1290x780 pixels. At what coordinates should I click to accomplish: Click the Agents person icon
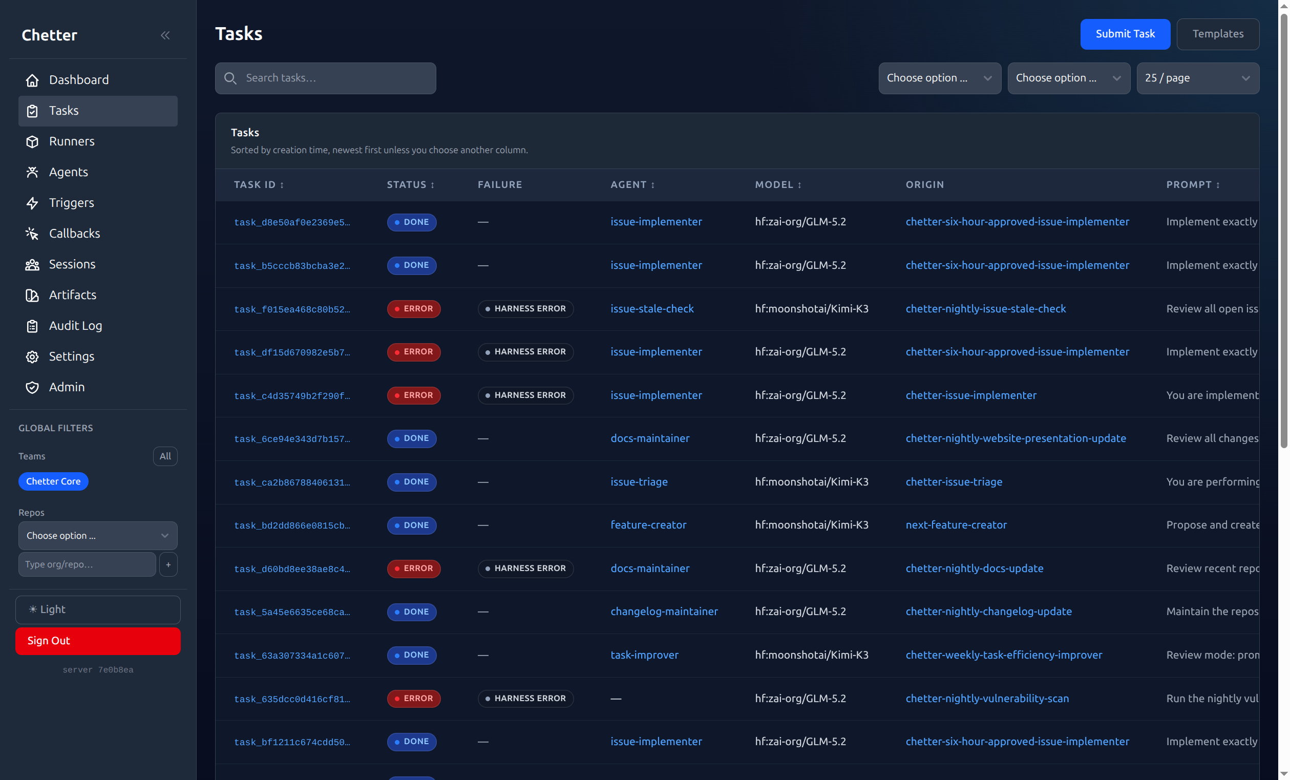click(x=32, y=172)
